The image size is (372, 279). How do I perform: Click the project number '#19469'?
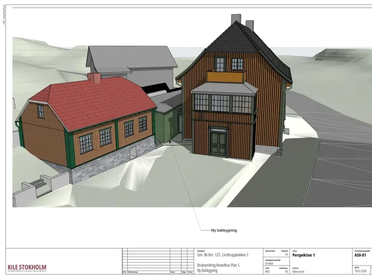coord(269,264)
